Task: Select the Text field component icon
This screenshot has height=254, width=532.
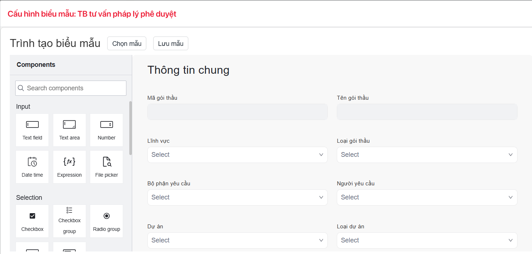Action: pyautogui.click(x=32, y=125)
